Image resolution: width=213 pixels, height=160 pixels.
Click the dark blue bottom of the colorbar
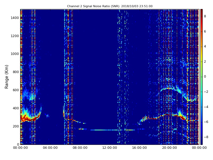202,143
